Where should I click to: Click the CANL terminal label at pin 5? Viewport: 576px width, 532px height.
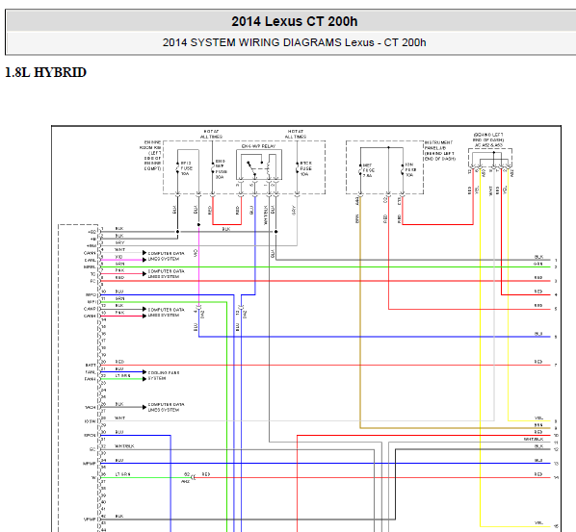click(91, 260)
